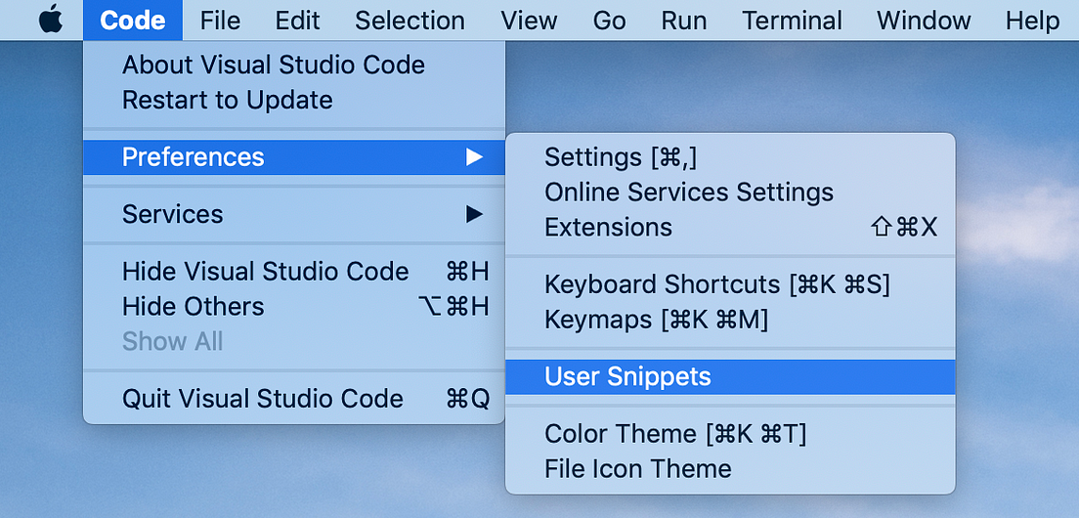The width and height of the screenshot is (1079, 518).
Task: Open the Go menu
Action: (609, 20)
